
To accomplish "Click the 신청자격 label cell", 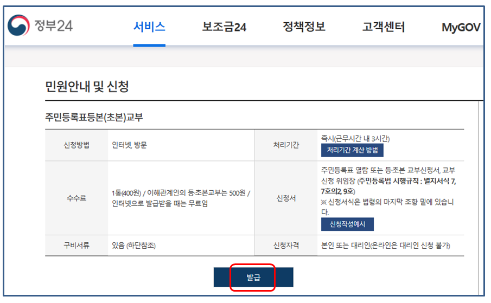I will tap(286, 246).
